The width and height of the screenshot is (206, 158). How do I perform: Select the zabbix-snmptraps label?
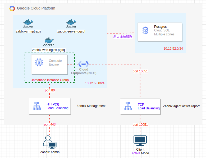point(28,31)
